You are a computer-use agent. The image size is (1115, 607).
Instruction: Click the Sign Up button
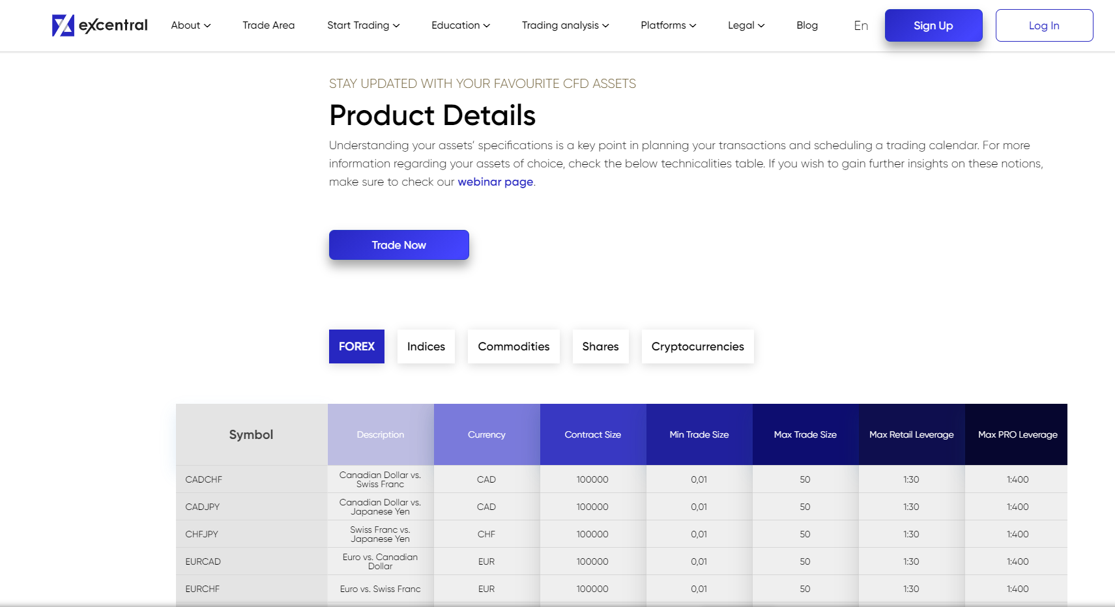point(933,25)
